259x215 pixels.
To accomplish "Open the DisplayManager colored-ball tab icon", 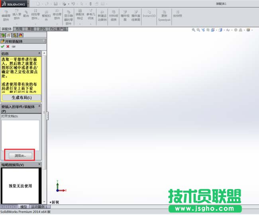I will [20, 35].
